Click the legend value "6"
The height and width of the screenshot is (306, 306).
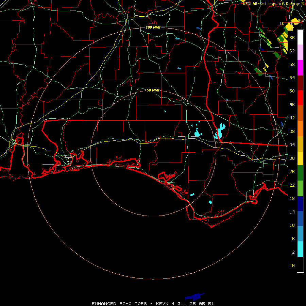click(x=293, y=239)
